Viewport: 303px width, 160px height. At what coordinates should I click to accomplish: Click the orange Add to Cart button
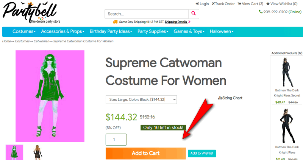(x=145, y=153)
